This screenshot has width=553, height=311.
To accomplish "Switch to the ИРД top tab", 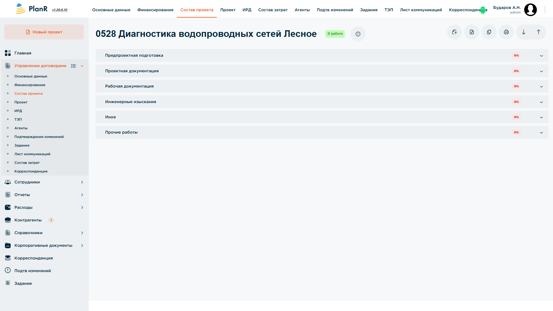I will (x=247, y=10).
